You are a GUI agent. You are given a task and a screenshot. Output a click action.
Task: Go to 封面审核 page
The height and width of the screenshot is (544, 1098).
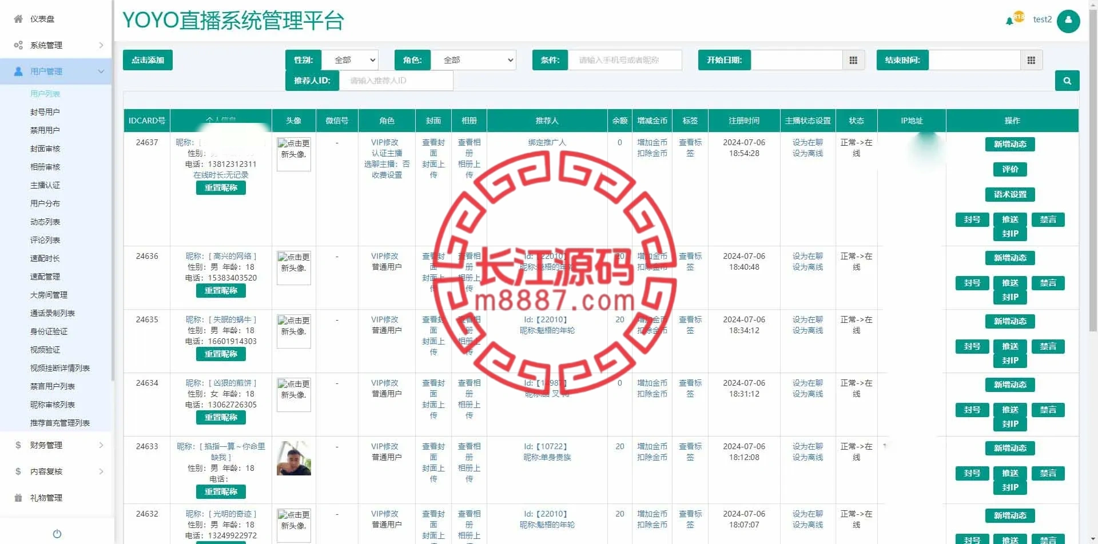45,149
